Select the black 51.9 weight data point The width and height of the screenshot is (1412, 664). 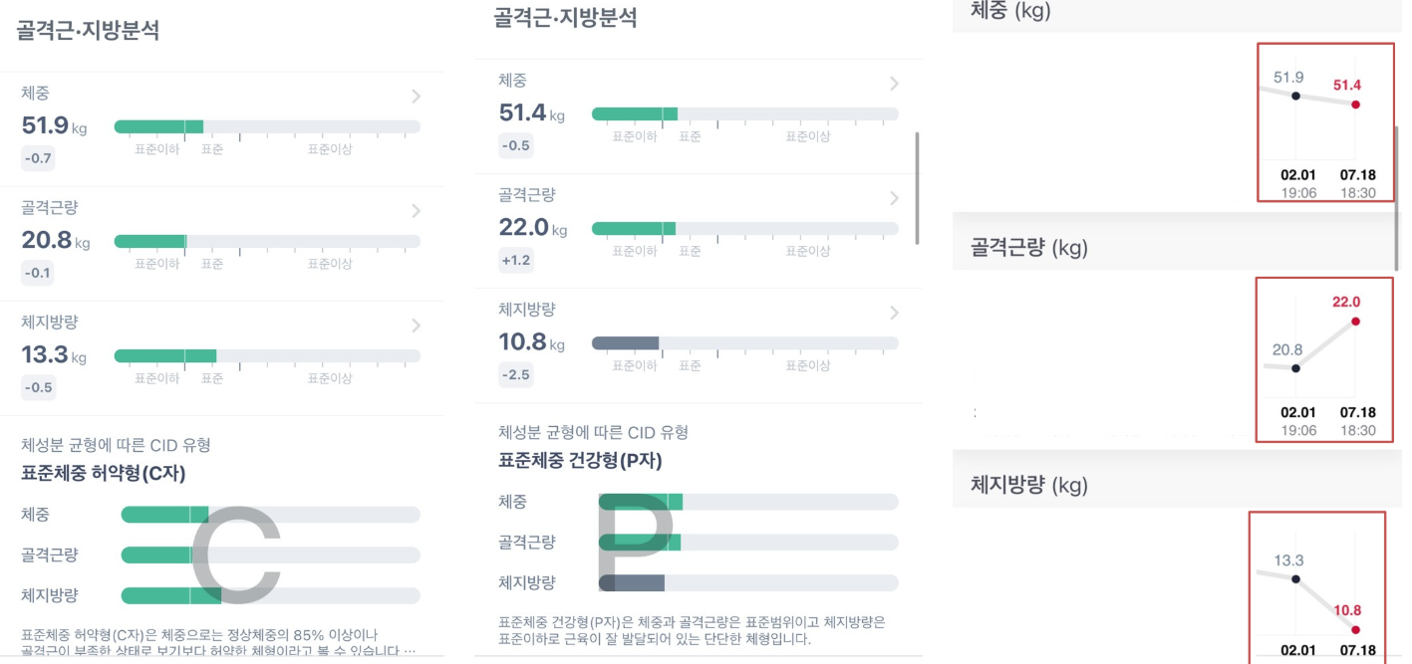pyautogui.click(x=1293, y=95)
